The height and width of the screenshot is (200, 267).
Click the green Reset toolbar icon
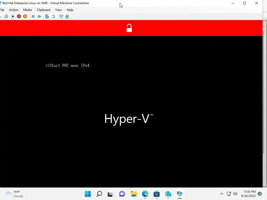click(x=39, y=16)
